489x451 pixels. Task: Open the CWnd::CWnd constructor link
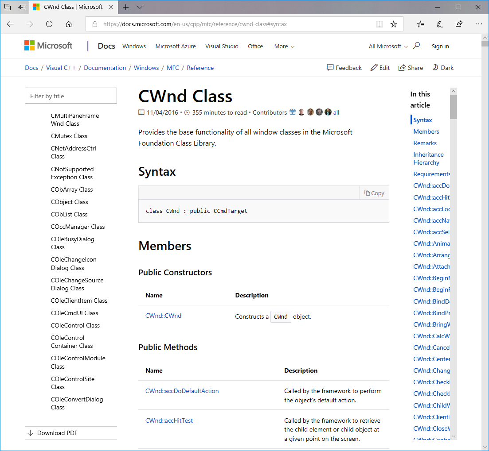pyautogui.click(x=163, y=316)
